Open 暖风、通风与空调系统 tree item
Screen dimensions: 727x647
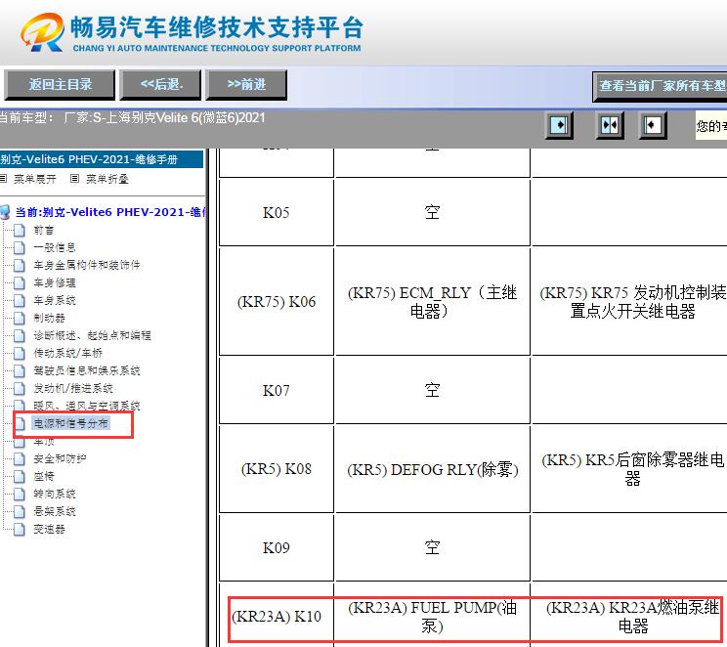[87, 407]
